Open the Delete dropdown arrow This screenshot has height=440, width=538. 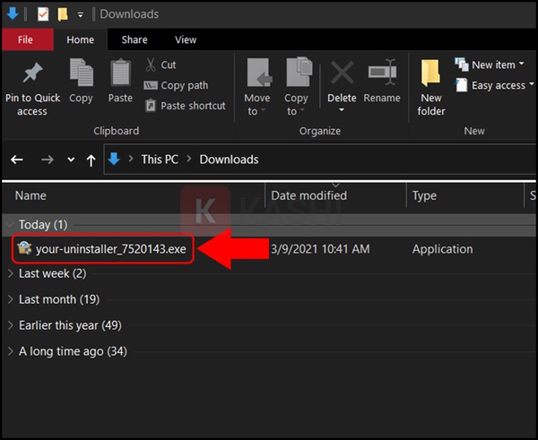click(342, 110)
